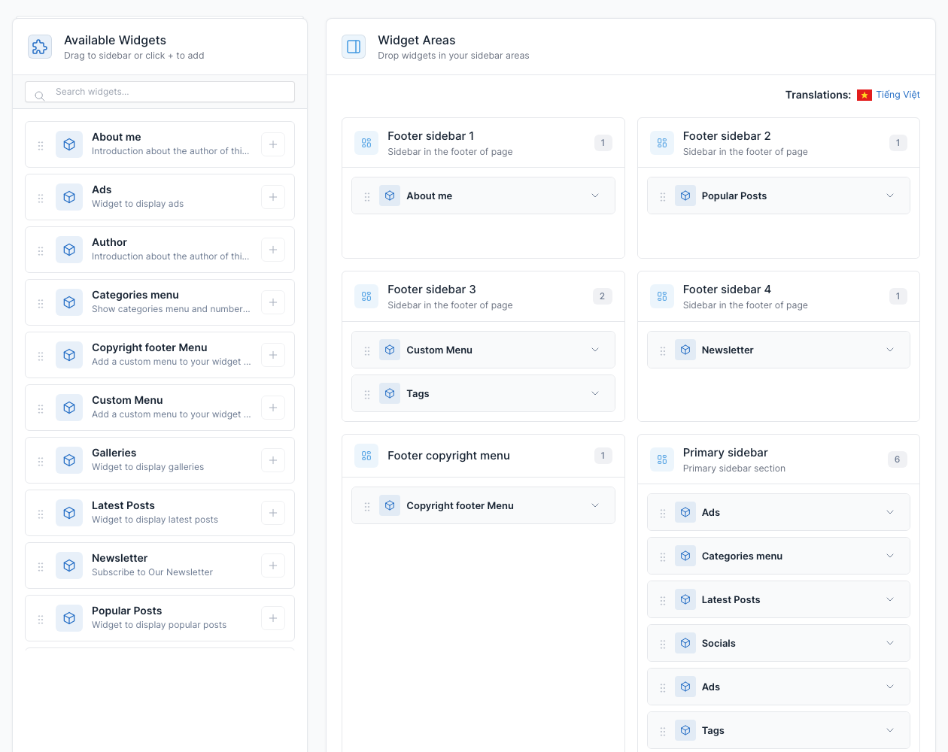Screen dimensions: 948x752
Task: Click the grid icon of Footer sidebar 3
Action: [366, 296]
